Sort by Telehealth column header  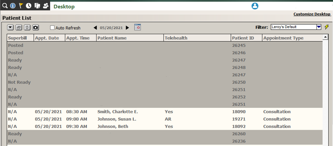197,38
